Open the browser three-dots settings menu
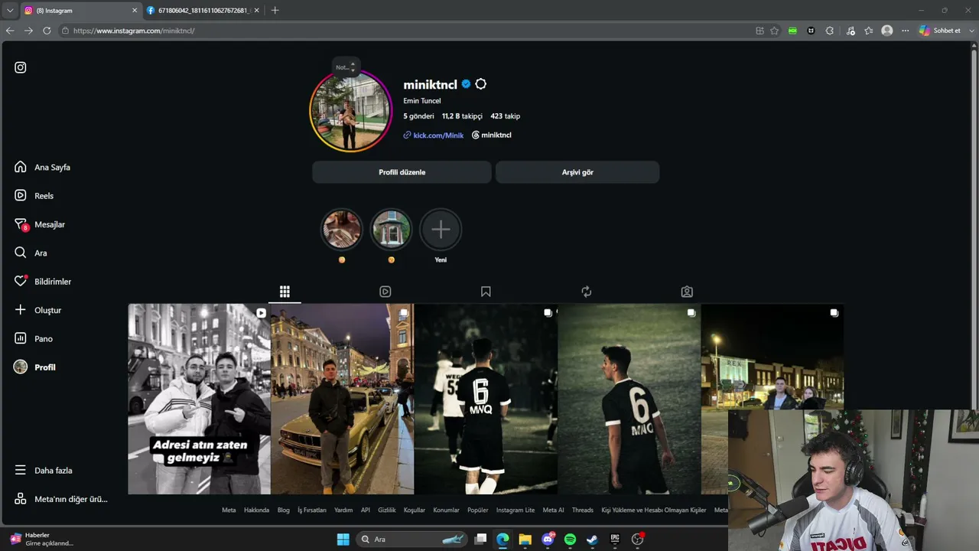Screen dimensions: 979x551 click(906, 31)
